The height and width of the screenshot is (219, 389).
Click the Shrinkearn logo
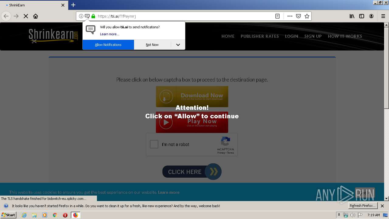tap(53, 36)
